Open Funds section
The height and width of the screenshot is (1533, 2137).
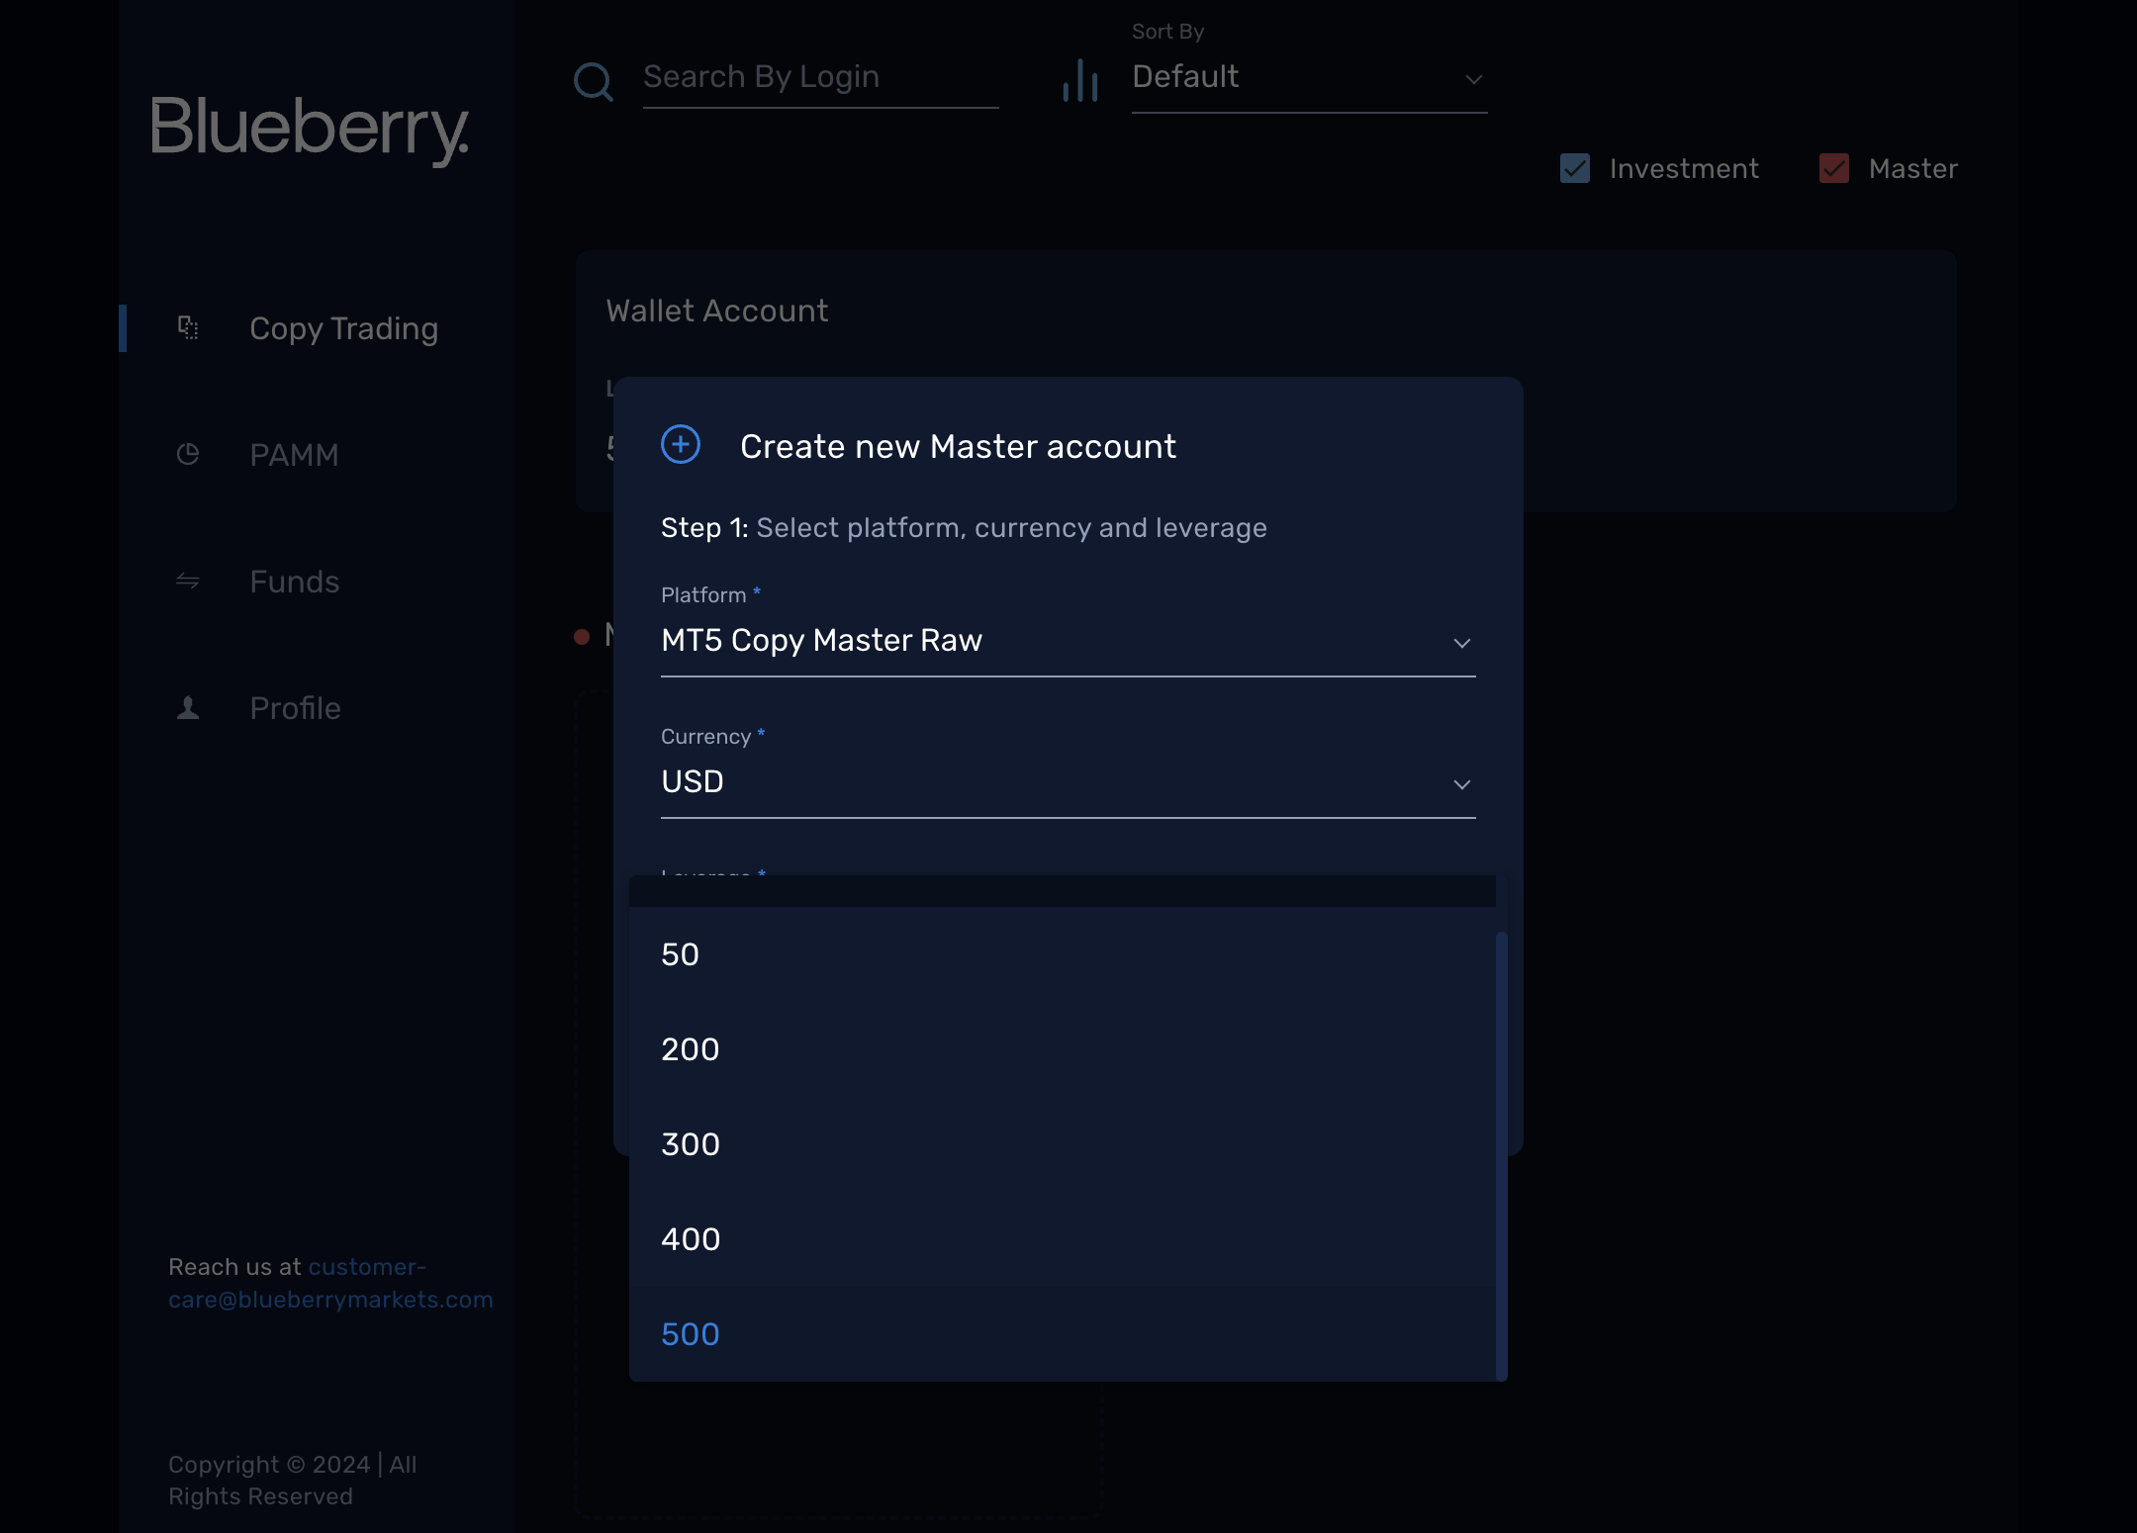[x=294, y=582]
